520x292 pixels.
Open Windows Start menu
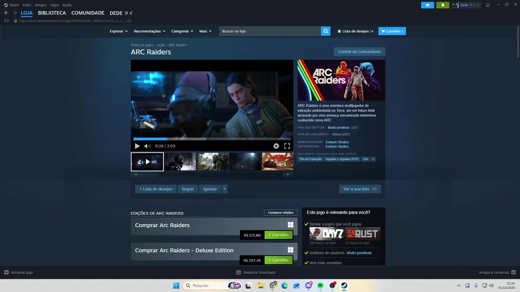(176, 286)
